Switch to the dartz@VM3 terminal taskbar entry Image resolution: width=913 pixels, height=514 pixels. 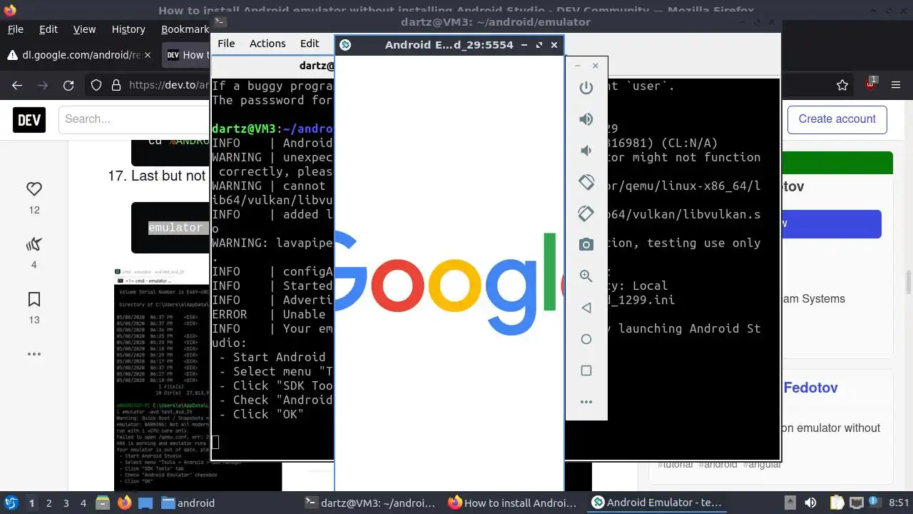[x=370, y=503]
